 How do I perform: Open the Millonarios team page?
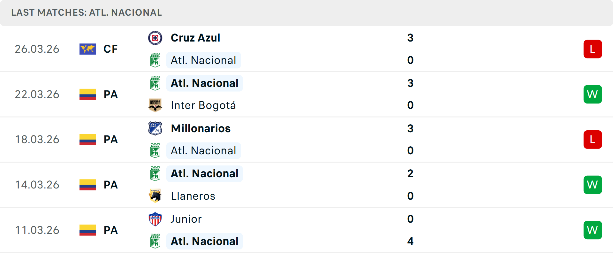(201, 128)
